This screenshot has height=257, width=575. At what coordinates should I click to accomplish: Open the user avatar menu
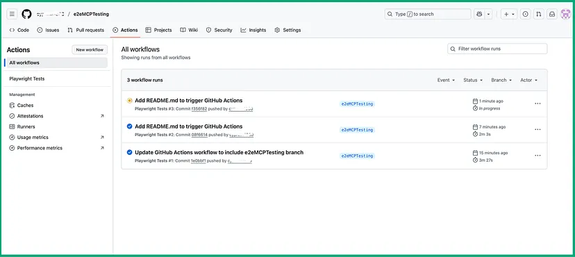coord(565,15)
